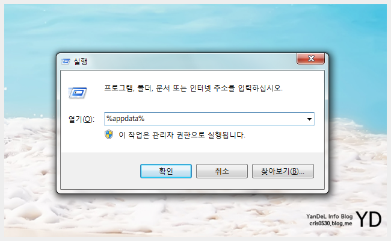Click the administrator shield icon
The width and height of the screenshot is (391, 241).
(x=109, y=134)
